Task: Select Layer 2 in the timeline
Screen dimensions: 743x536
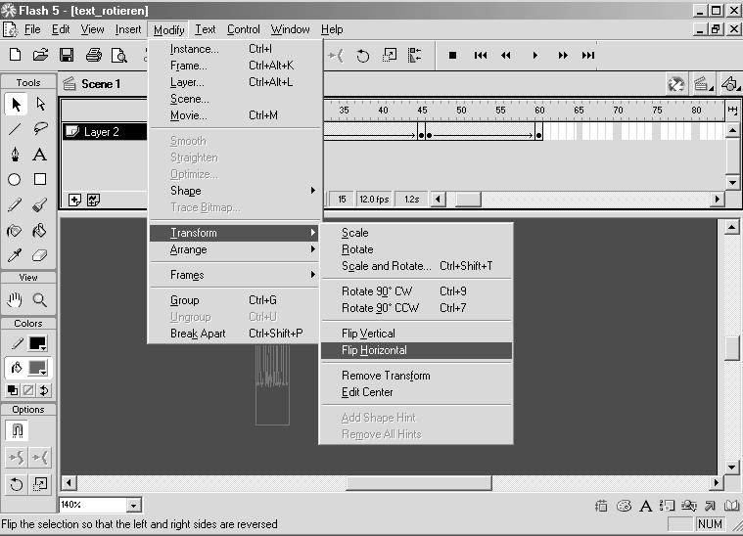Action: pos(104,132)
